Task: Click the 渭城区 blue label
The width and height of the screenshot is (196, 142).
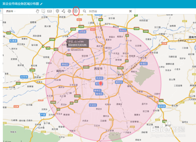Action: [65, 64]
